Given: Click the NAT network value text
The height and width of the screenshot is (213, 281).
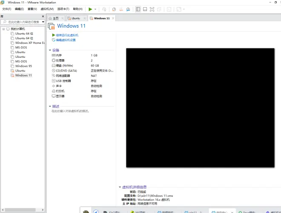Looking at the screenshot, I should pos(94,76).
